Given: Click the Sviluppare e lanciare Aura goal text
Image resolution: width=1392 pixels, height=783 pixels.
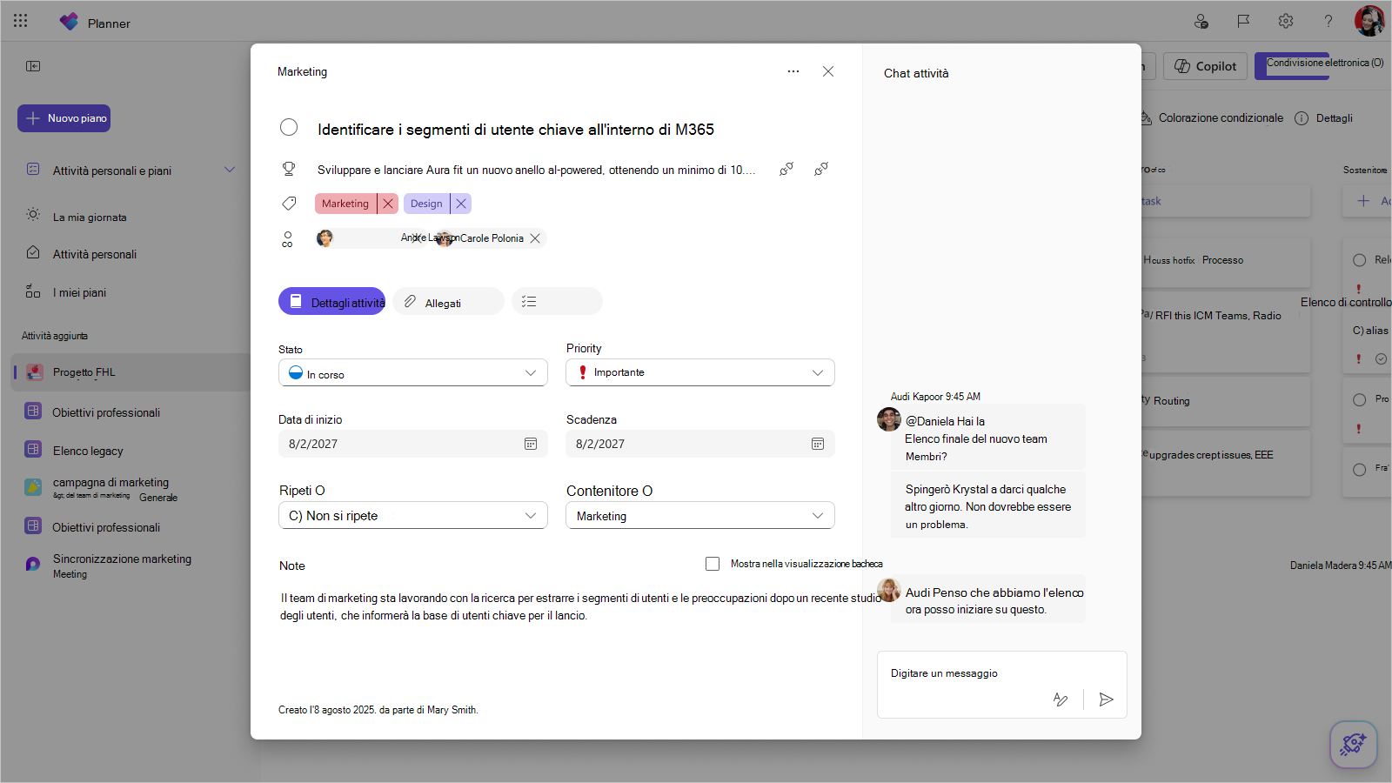Looking at the screenshot, I should (x=536, y=170).
